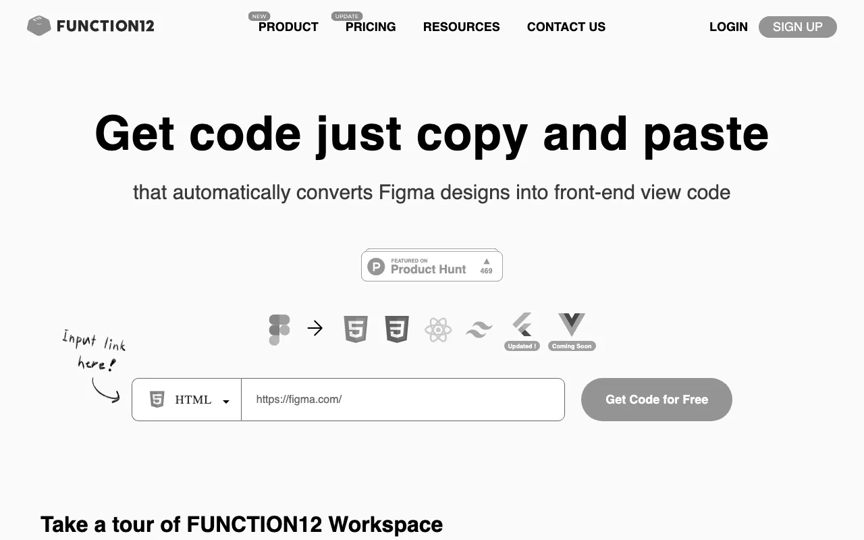
Task: Click the NEW badge above PRODUCT
Action: 259,16
